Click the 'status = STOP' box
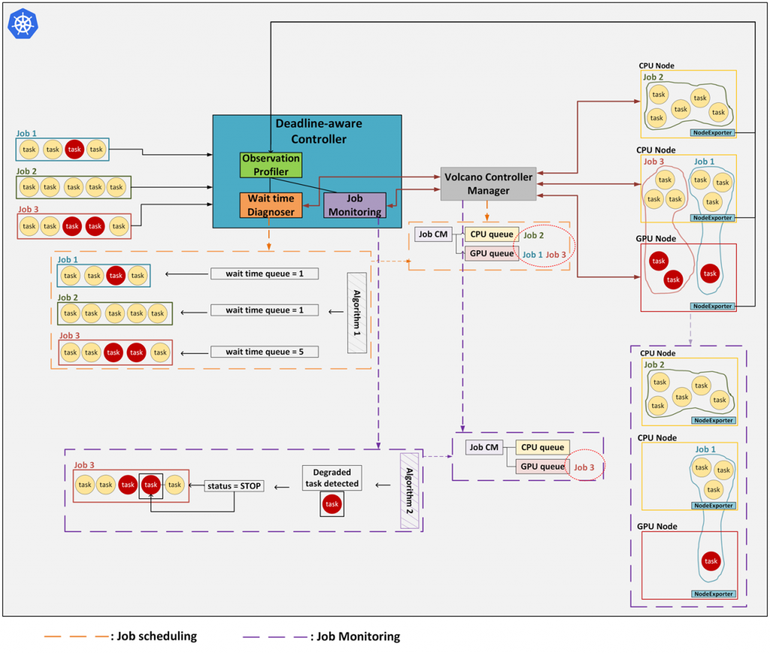 click(x=234, y=485)
